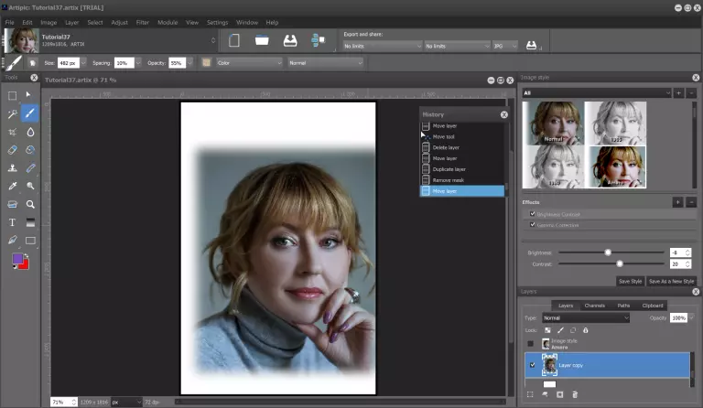The width and height of the screenshot is (703, 408).
Task: Activate the Zoom magnifier tool
Action: (x=30, y=204)
